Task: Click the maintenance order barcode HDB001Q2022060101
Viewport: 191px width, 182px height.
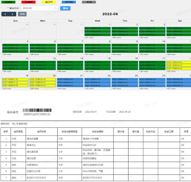Action: coord(37,112)
